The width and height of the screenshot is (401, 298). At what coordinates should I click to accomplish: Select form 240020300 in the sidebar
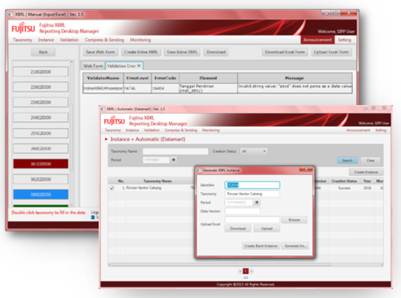pos(41,117)
